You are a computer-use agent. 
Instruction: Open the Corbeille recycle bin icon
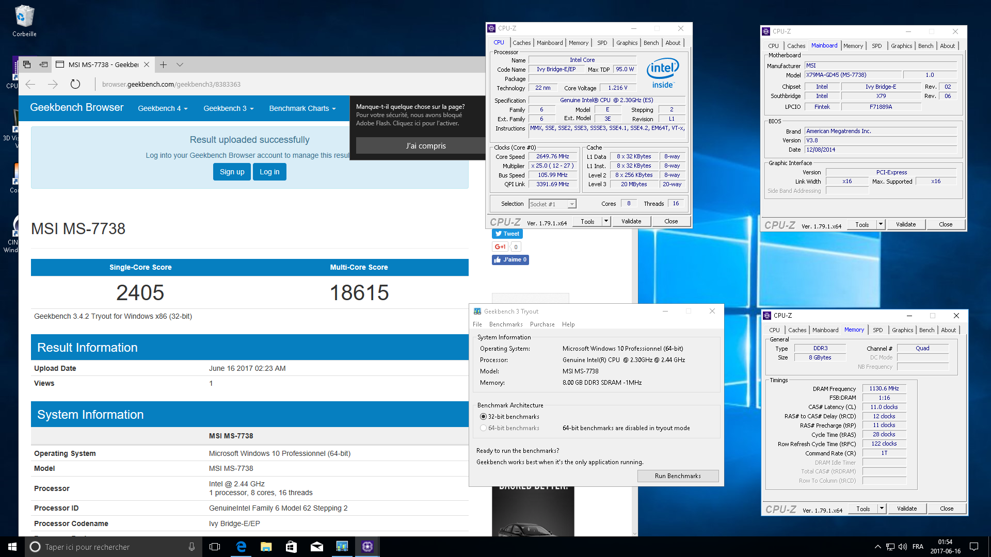point(24,21)
